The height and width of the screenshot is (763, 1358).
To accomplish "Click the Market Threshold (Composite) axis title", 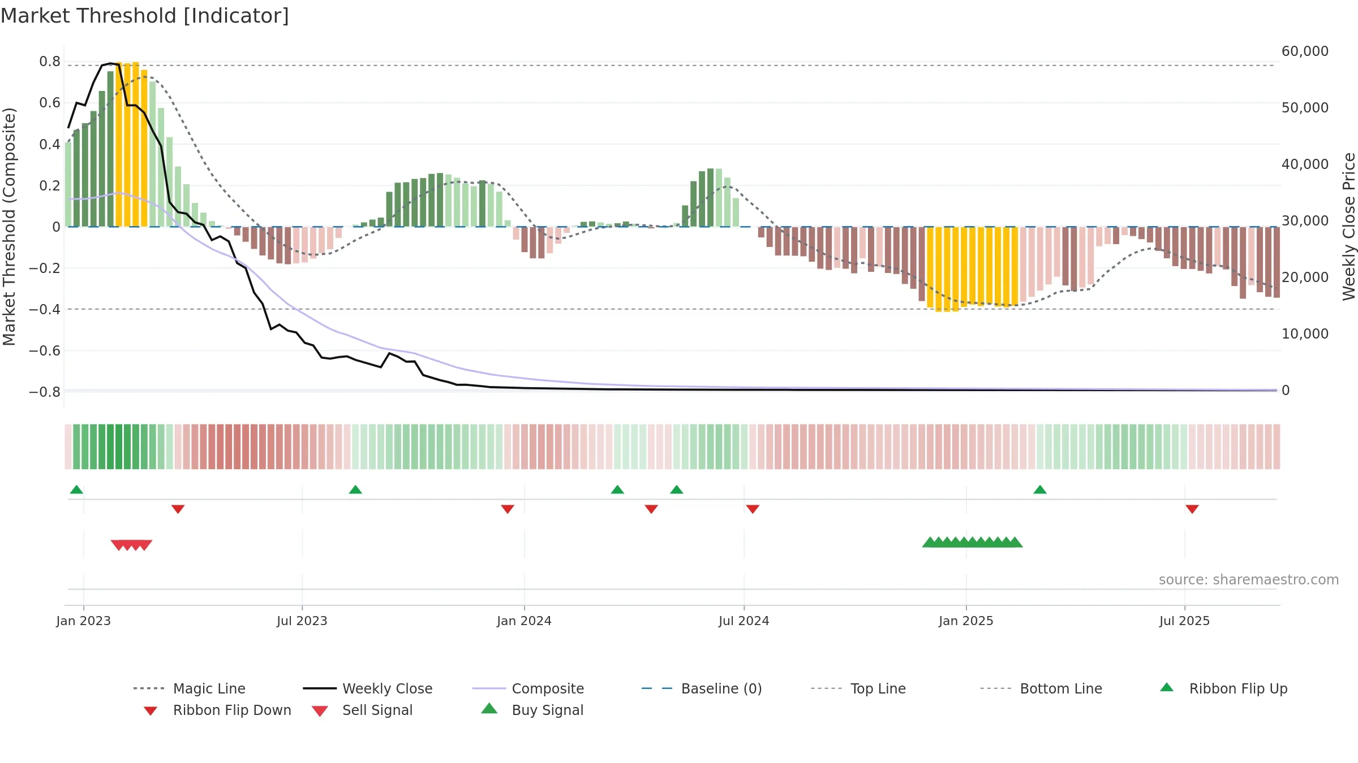I will (x=9, y=227).
